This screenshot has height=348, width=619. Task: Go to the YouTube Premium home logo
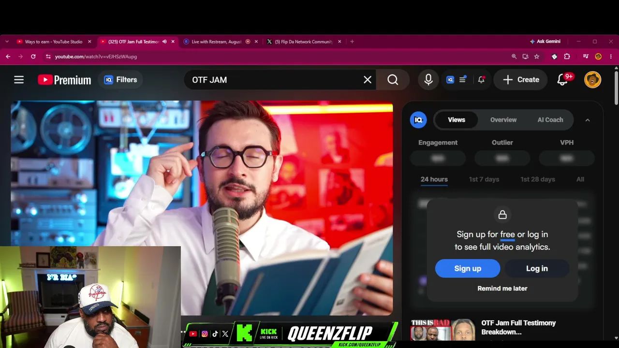point(64,80)
